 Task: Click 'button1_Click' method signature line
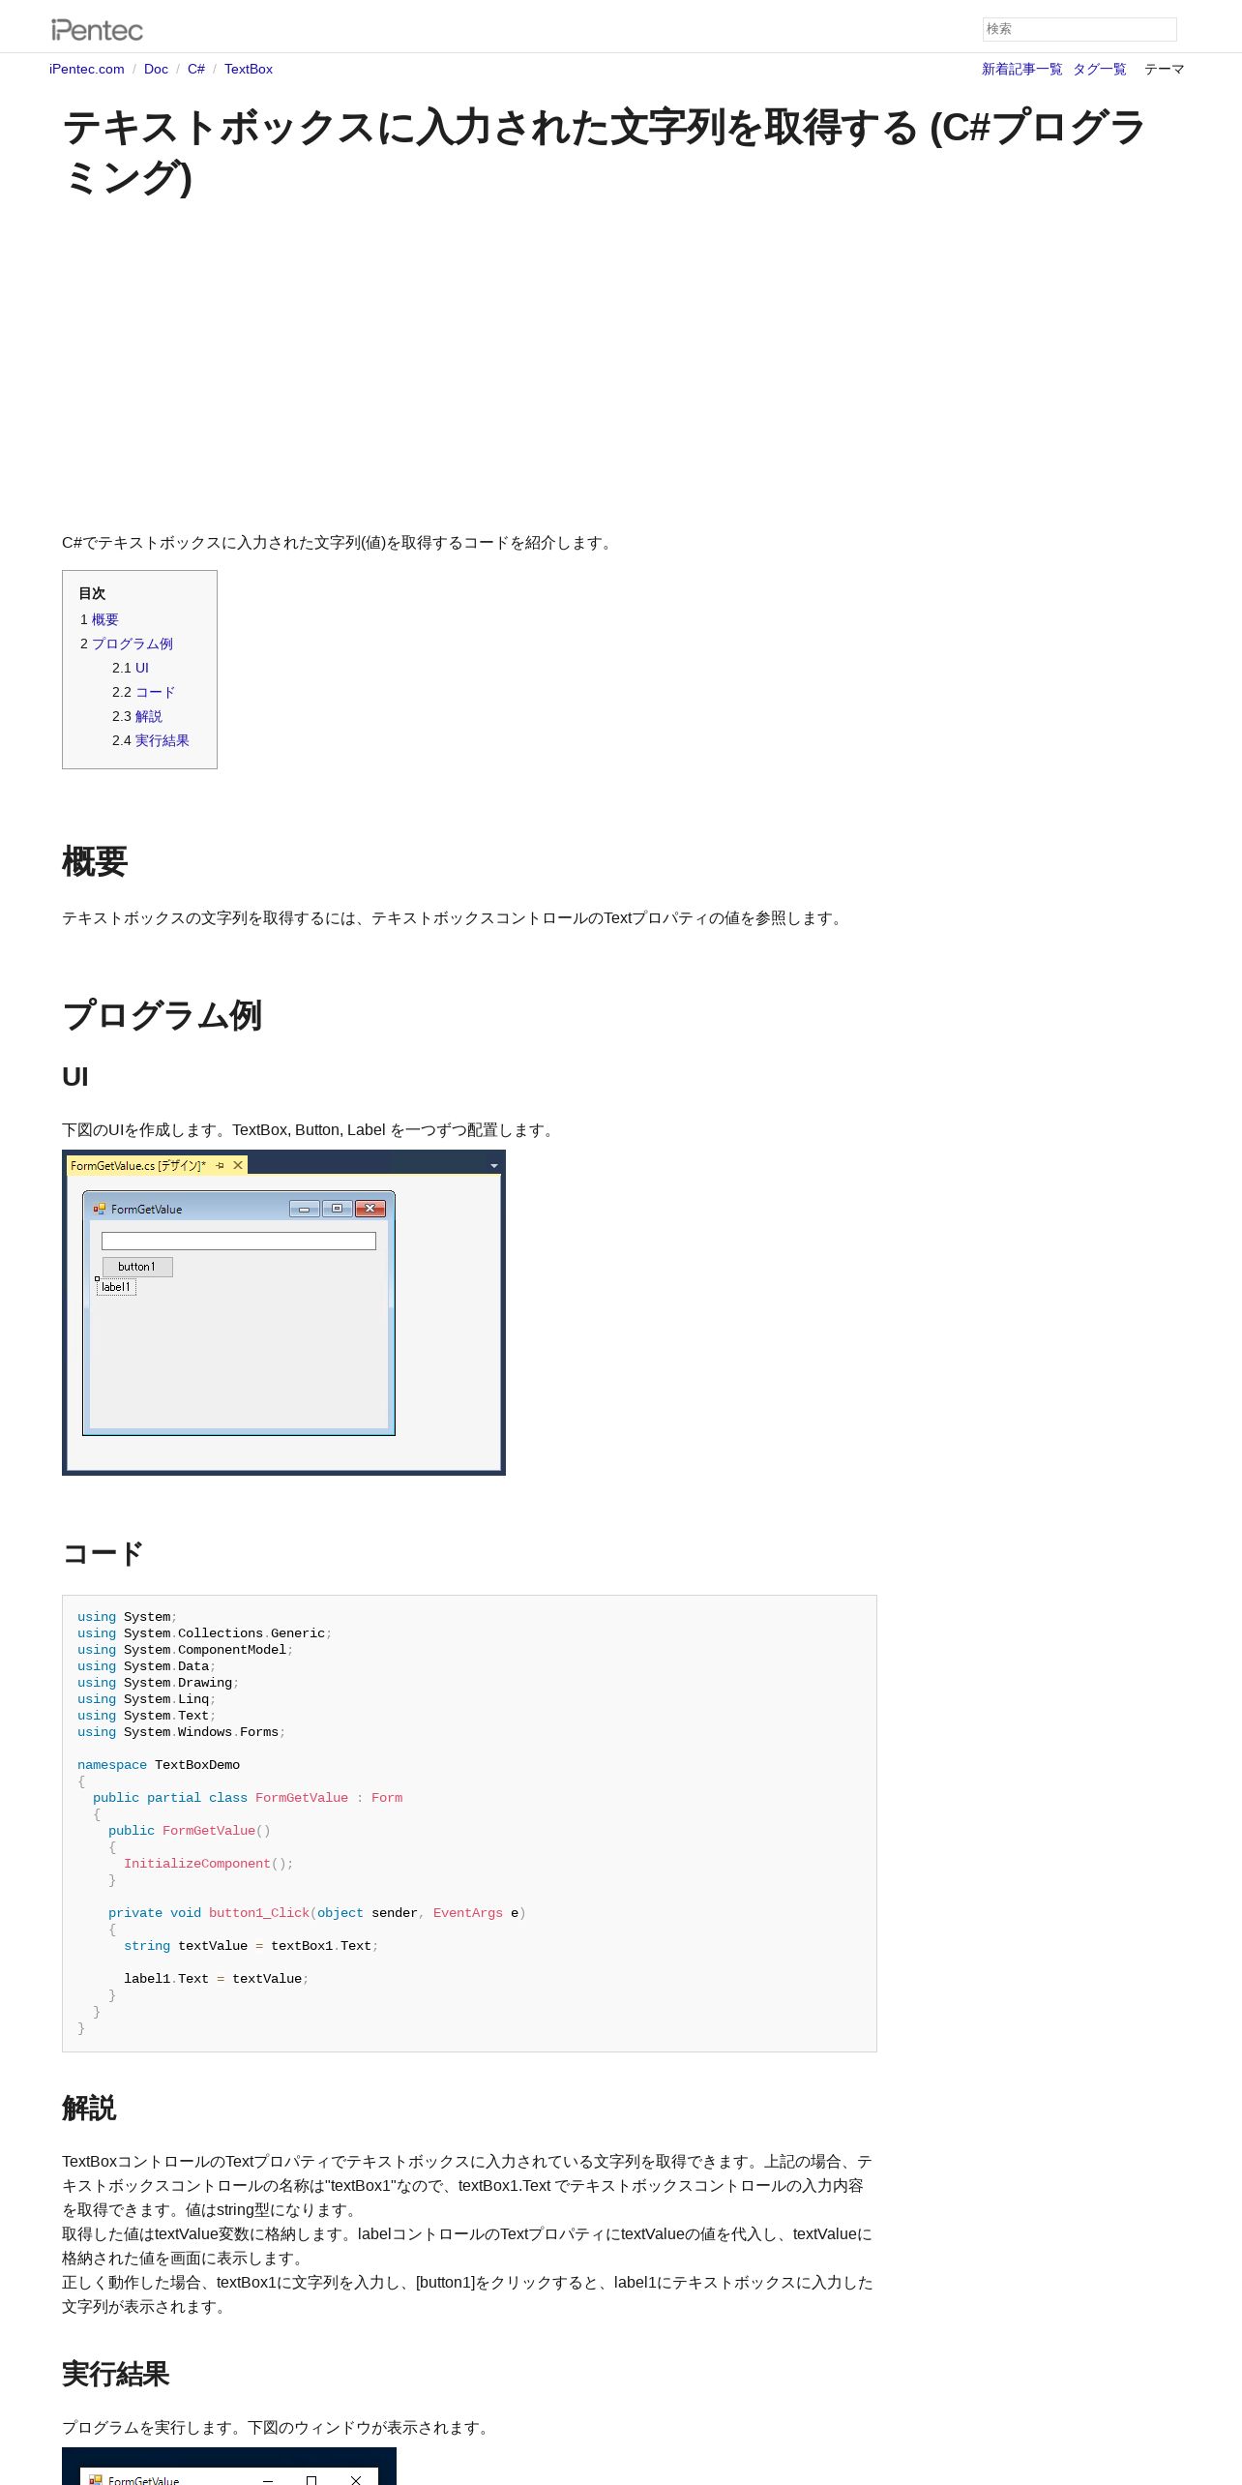317,1913
